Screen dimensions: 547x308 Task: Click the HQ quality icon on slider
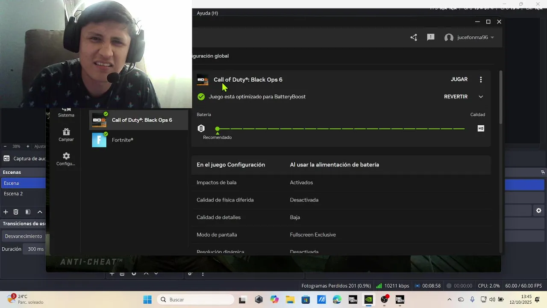481,128
